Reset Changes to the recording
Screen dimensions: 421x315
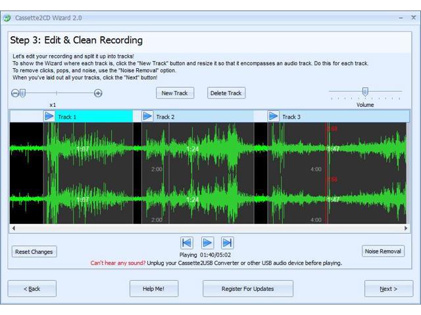click(x=34, y=252)
